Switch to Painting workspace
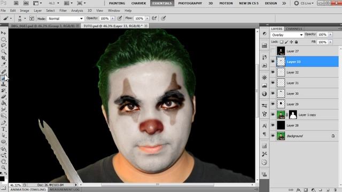This screenshot has width=342, height=192. point(117,3)
